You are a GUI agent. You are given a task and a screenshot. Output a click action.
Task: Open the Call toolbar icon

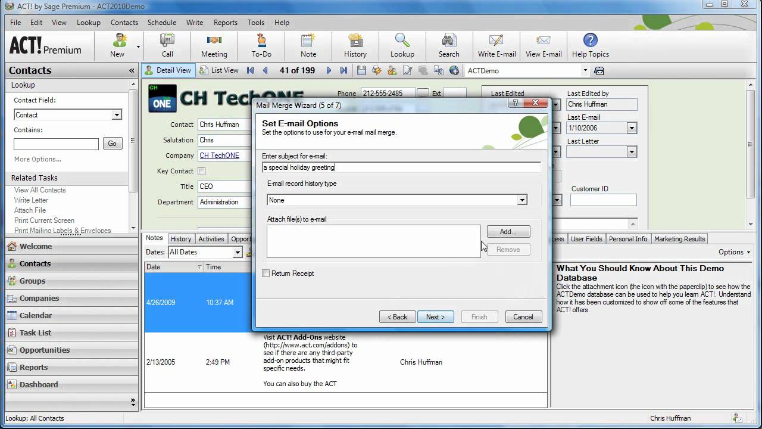click(167, 46)
